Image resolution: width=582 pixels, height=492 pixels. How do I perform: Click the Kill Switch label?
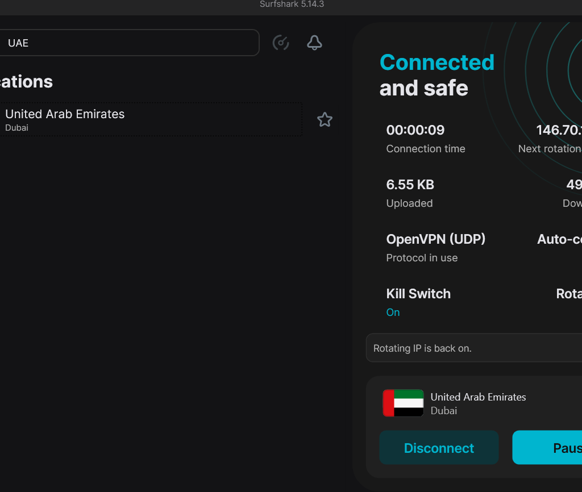418,294
